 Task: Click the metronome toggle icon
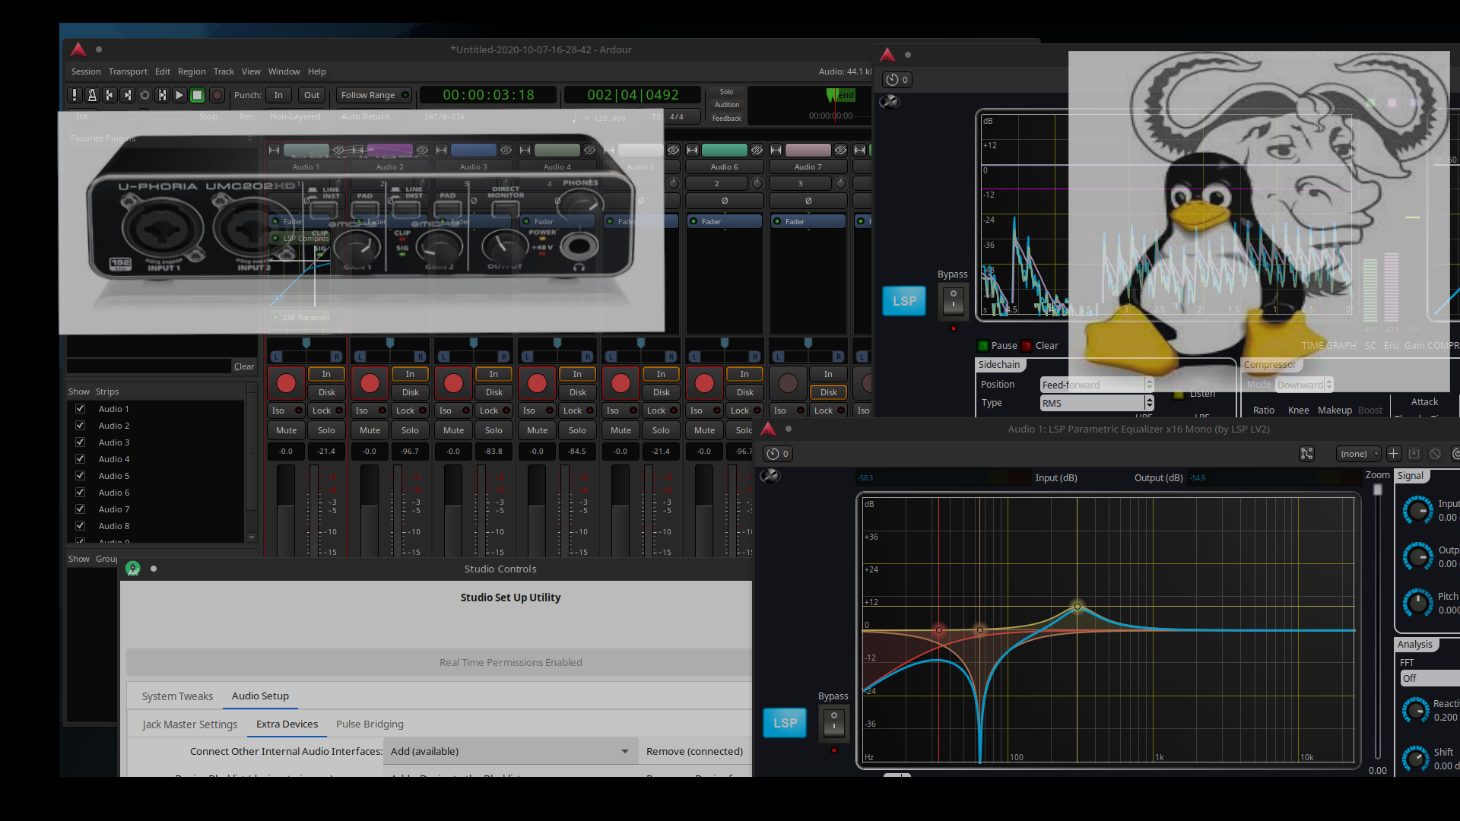92,95
